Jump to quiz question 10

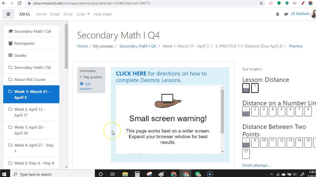[x=264, y=143]
